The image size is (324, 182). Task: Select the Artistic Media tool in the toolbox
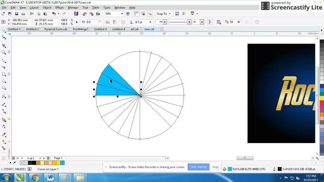(x=4, y=67)
